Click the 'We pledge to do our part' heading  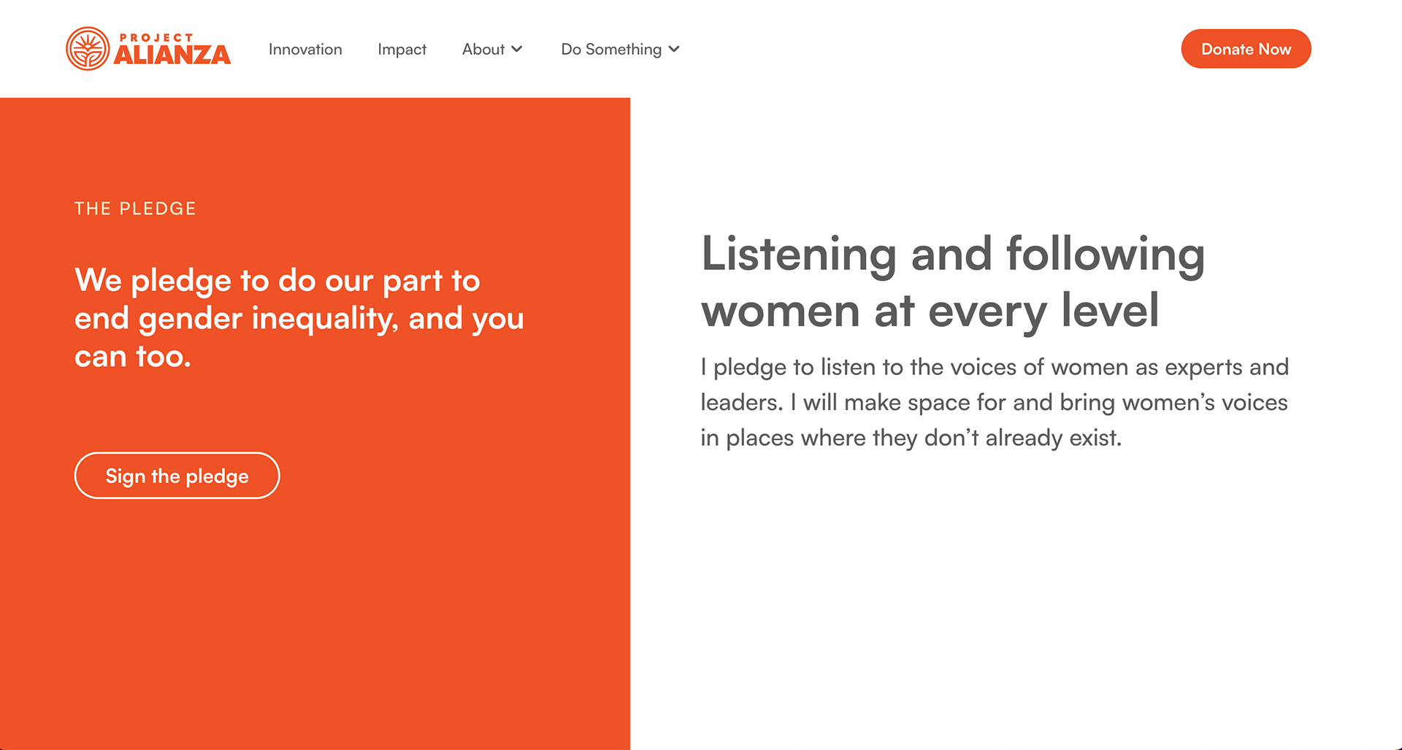click(x=277, y=280)
